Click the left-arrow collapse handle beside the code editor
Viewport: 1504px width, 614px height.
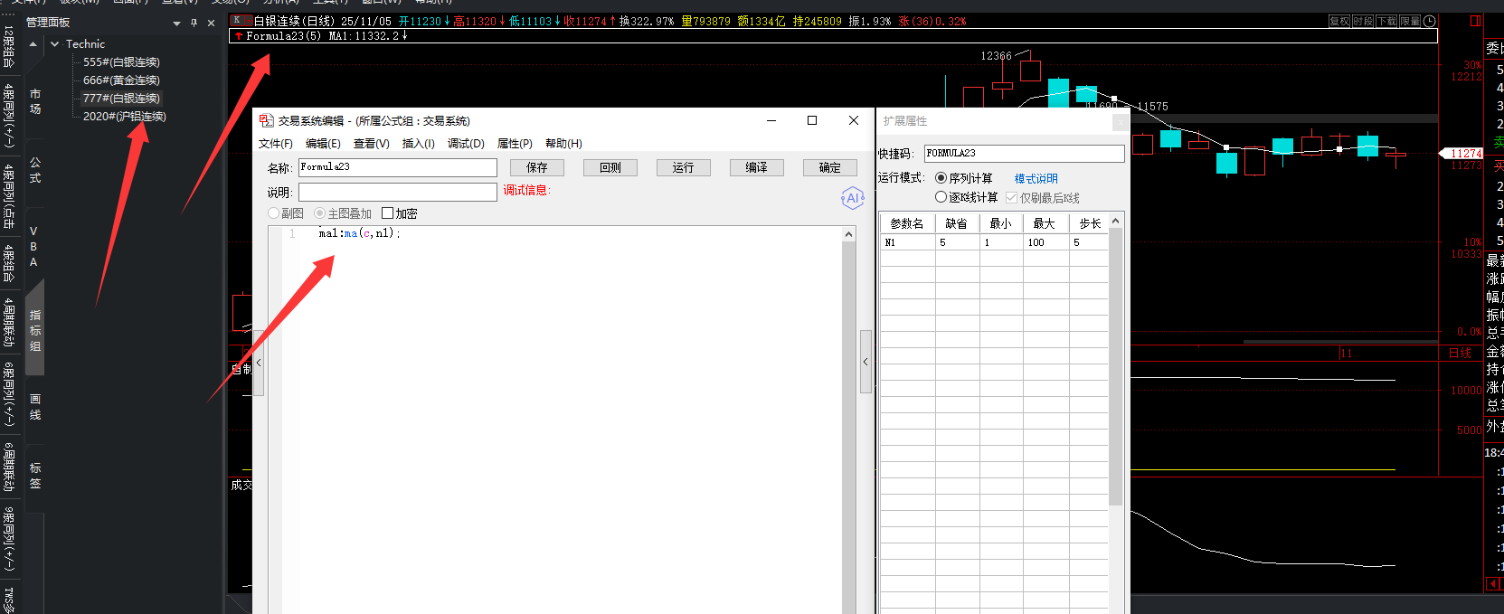coord(259,362)
